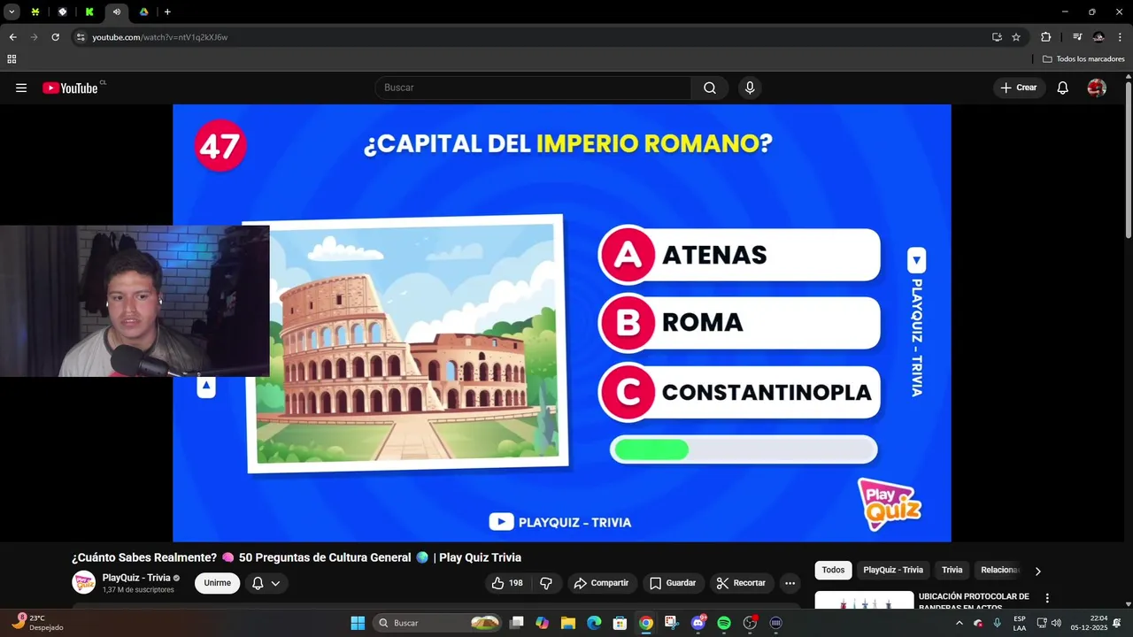
Task: Select the Trivia filter chip
Action: pos(952,570)
